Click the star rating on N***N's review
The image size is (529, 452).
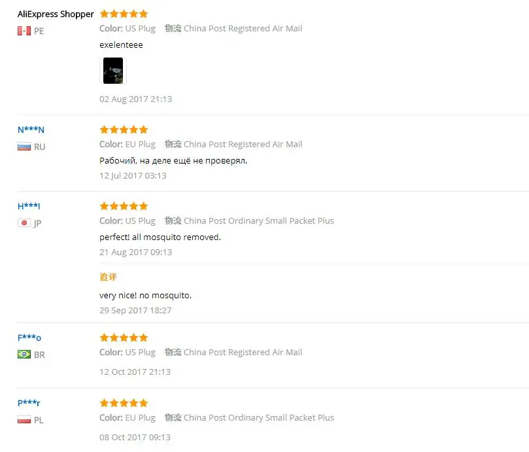[124, 130]
